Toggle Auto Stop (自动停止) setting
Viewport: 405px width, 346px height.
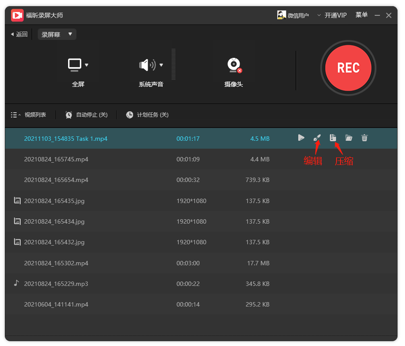point(87,115)
